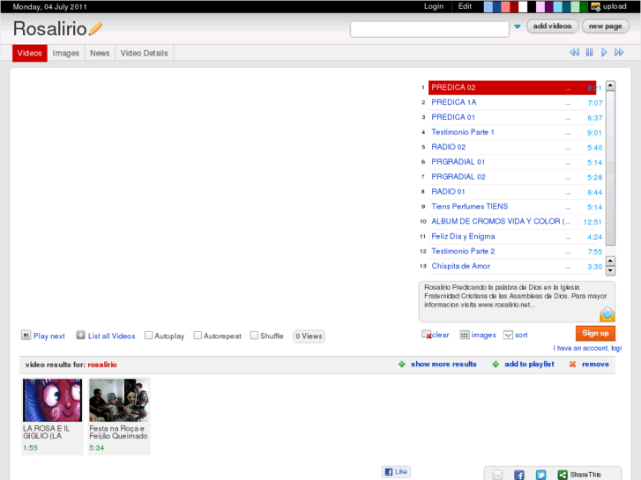Click the fast-forward playback icon
The height and width of the screenshot is (480, 641).
click(x=619, y=52)
